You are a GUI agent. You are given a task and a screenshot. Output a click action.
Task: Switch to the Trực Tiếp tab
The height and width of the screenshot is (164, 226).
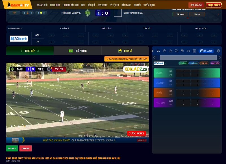[x=30, y=51]
